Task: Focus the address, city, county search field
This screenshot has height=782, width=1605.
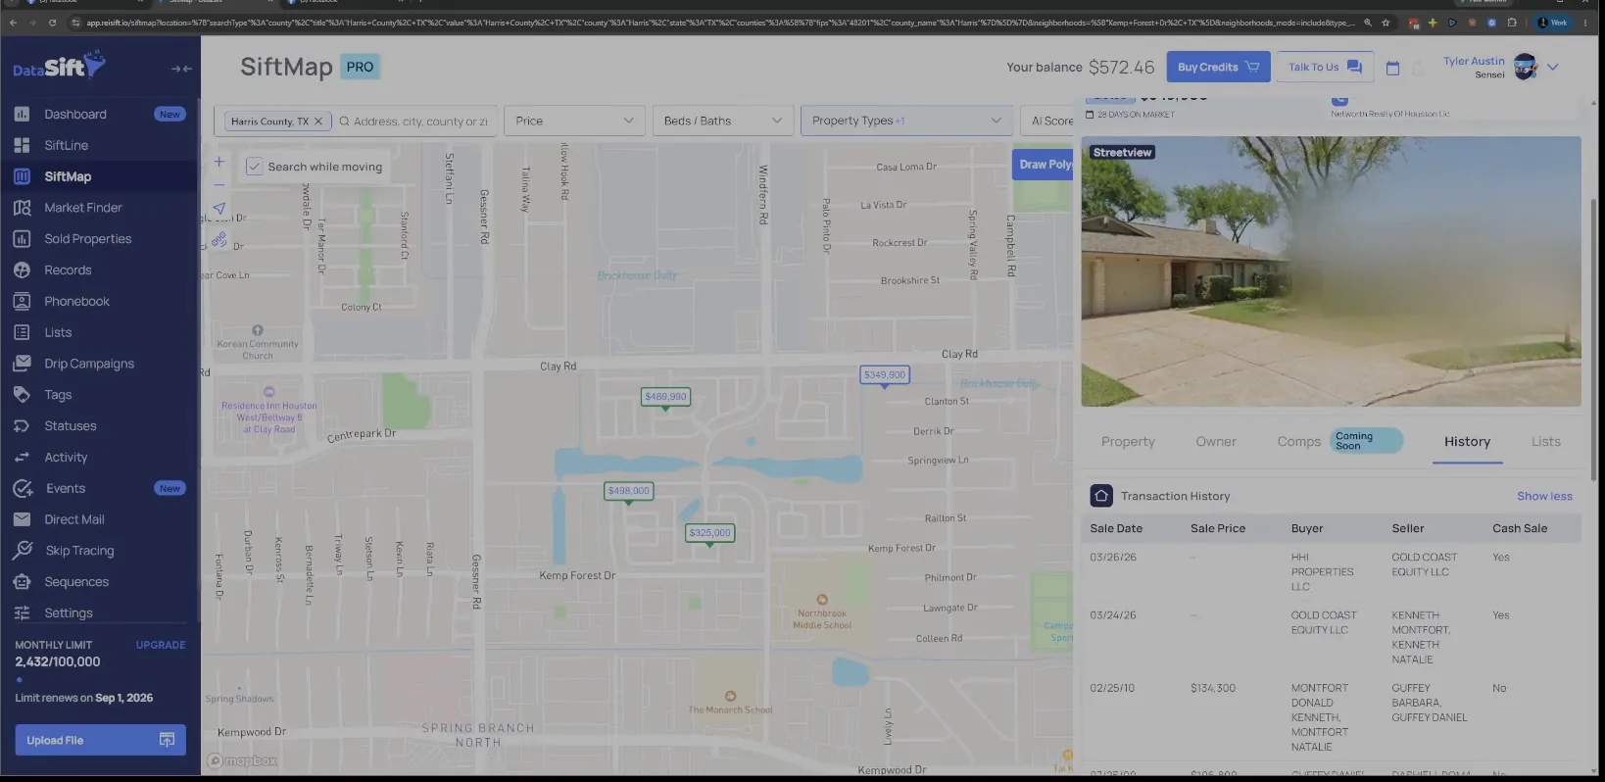Action: [x=419, y=122]
